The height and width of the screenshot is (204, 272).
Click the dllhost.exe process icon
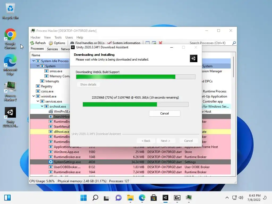51,132
